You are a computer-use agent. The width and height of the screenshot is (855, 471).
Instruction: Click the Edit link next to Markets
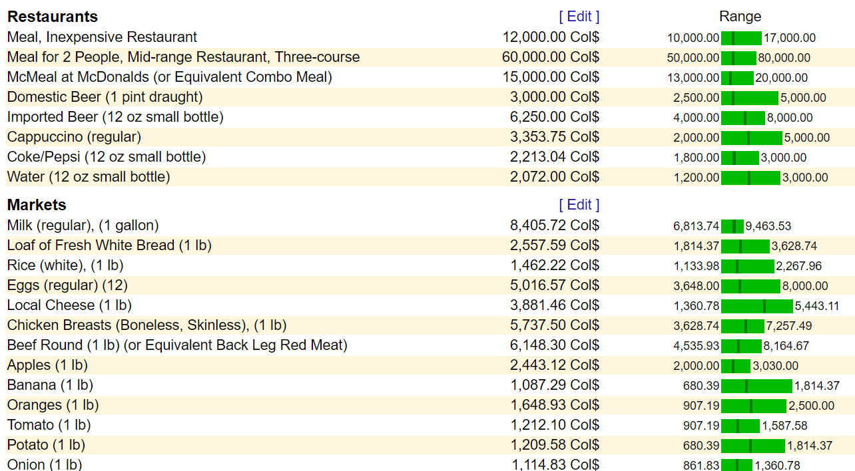[579, 205]
